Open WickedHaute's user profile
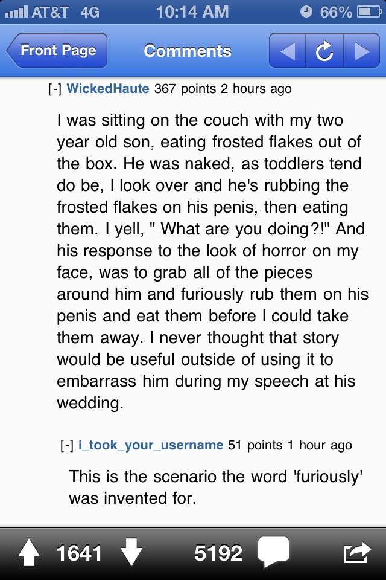The height and width of the screenshot is (580, 386). (108, 89)
